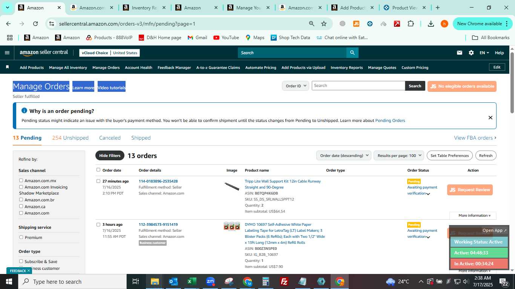Image resolution: width=515 pixels, height=289 pixels.
Task: Click the Chrome zoom magnifier icon in address bar
Action: [311, 24]
